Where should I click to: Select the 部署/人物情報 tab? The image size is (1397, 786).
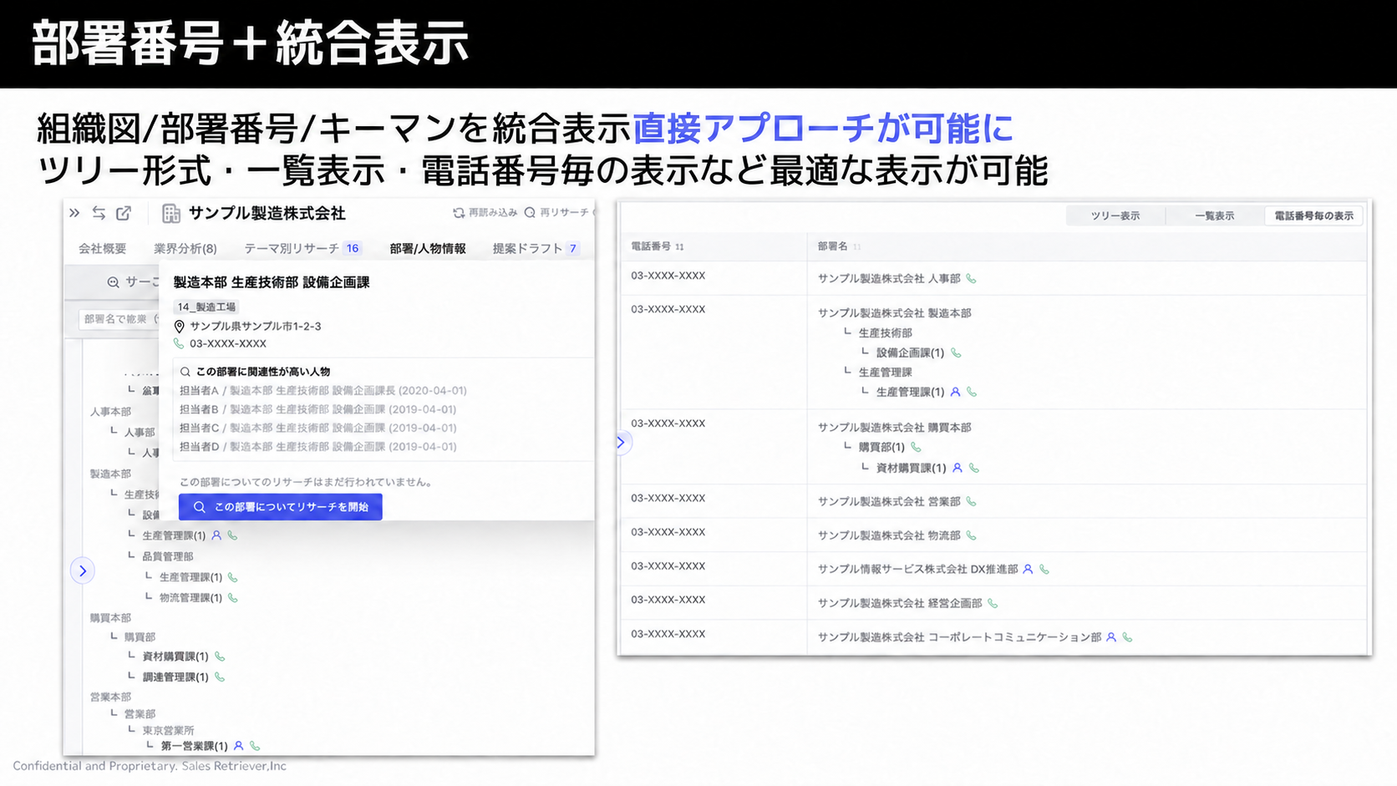pyautogui.click(x=428, y=248)
